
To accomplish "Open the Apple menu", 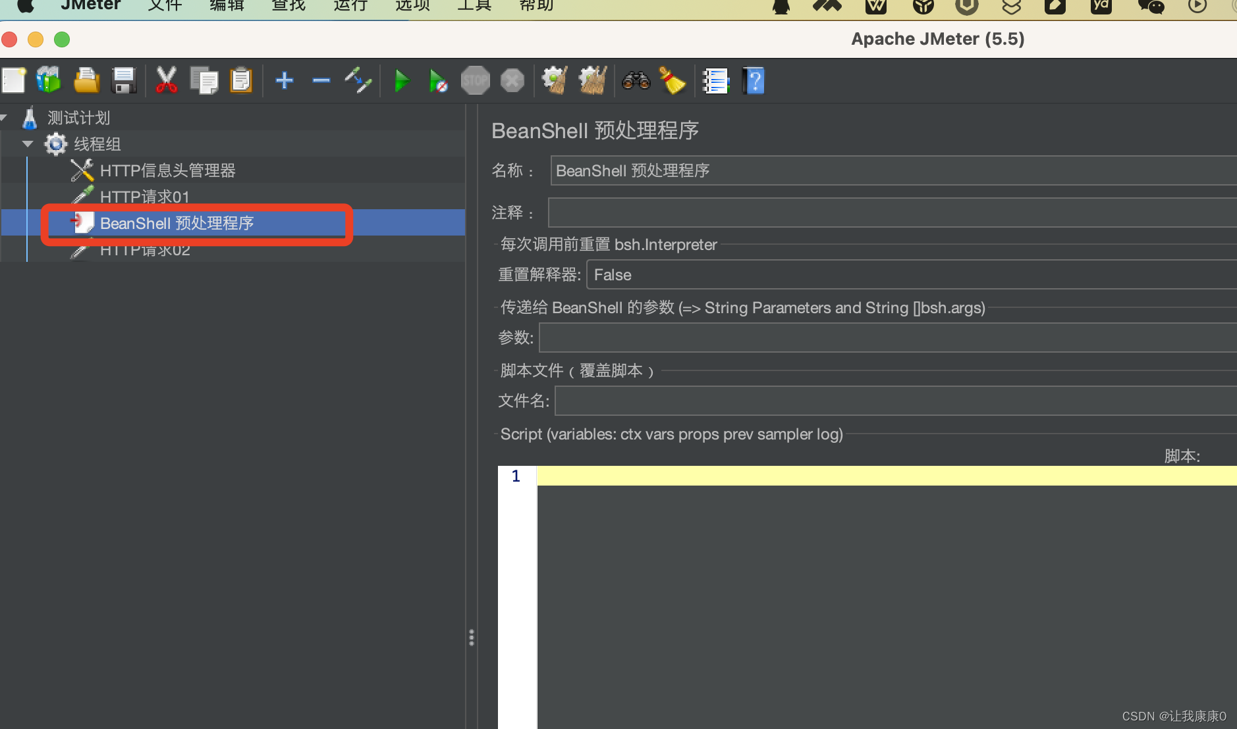I will point(26,5).
